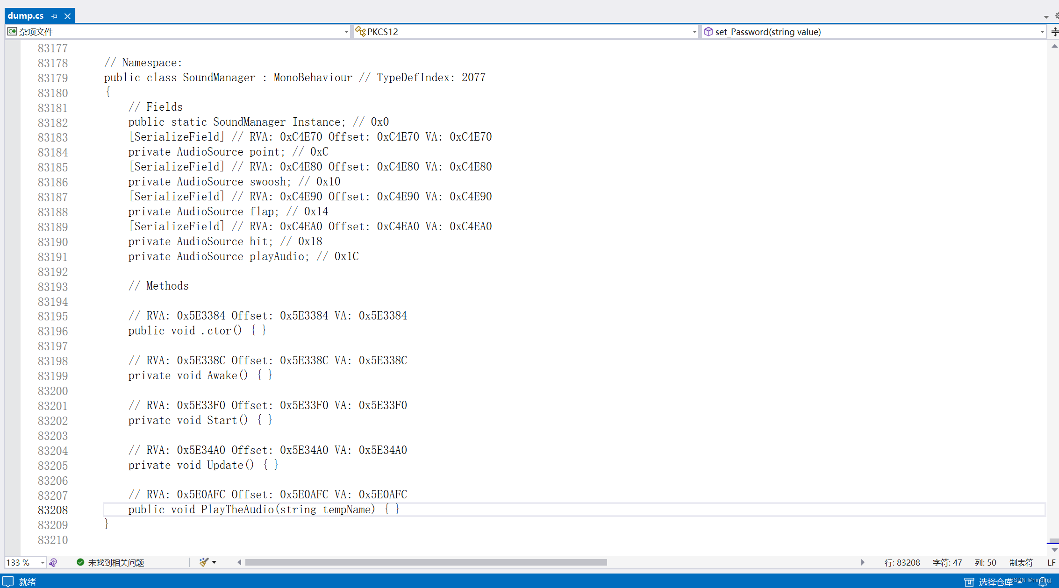
Task: Open the zoom level 133 % dropdown
Action: (42, 562)
